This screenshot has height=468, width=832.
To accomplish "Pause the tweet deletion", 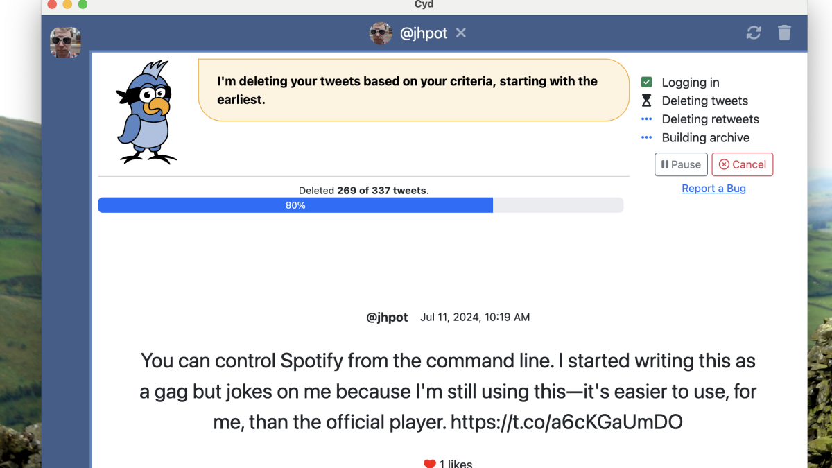I will (x=681, y=164).
